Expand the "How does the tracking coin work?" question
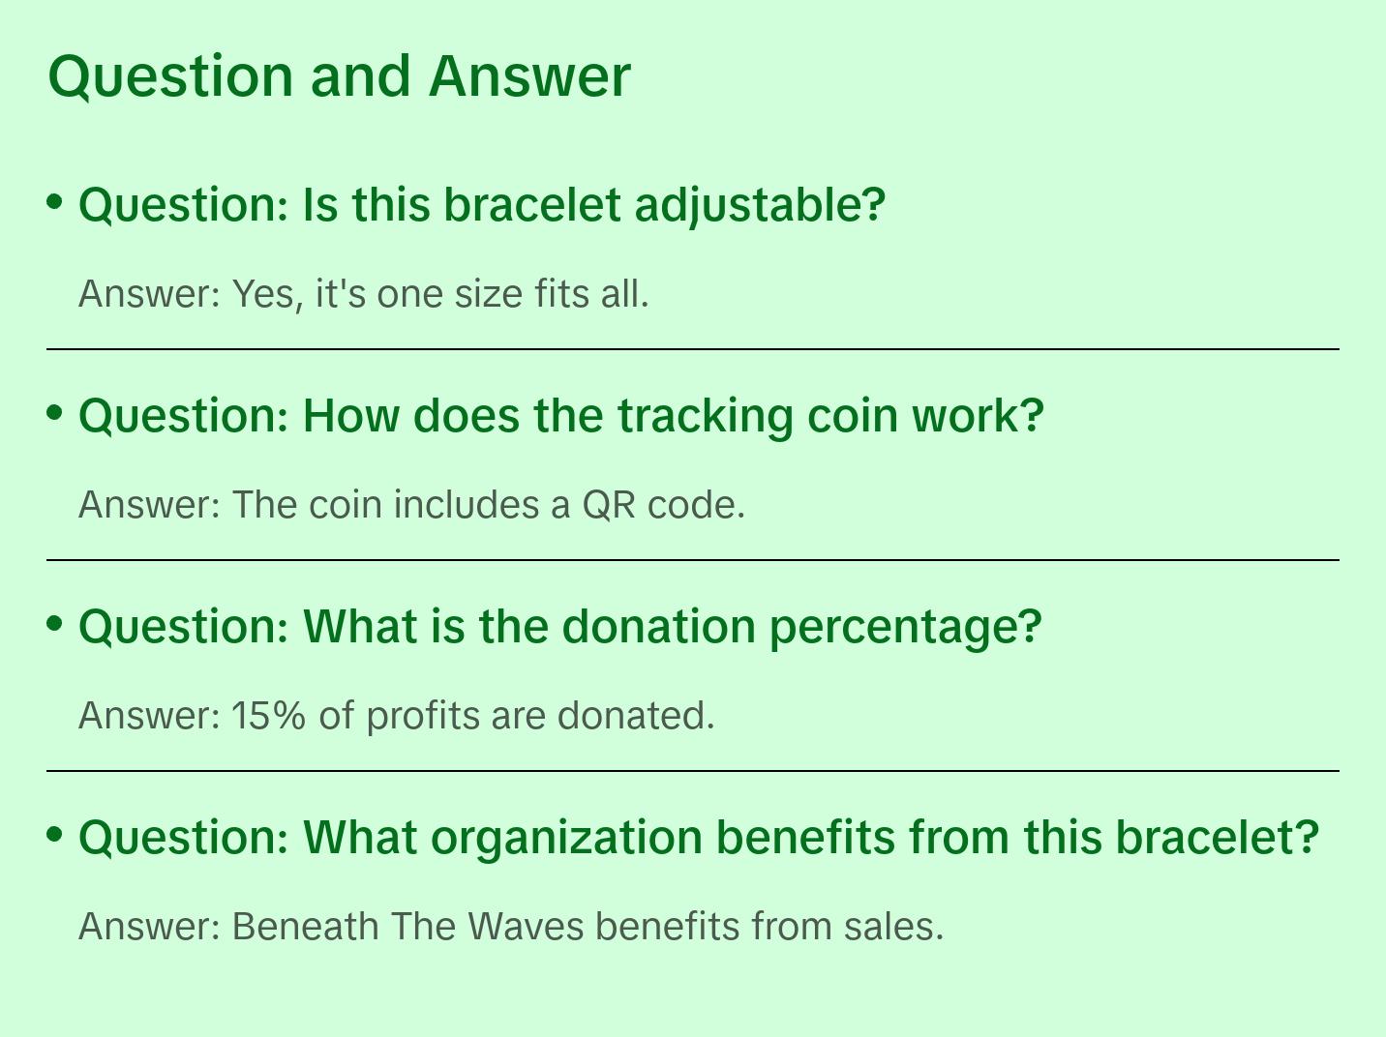This screenshot has height=1037, width=1386. (x=560, y=416)
